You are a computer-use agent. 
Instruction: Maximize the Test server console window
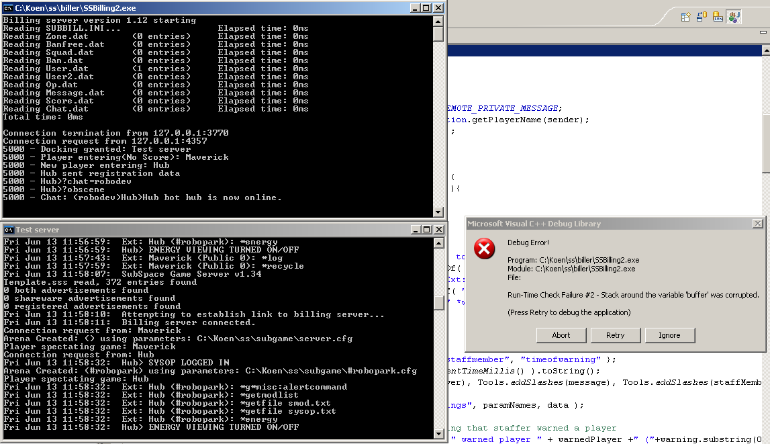tap(426, 230)
